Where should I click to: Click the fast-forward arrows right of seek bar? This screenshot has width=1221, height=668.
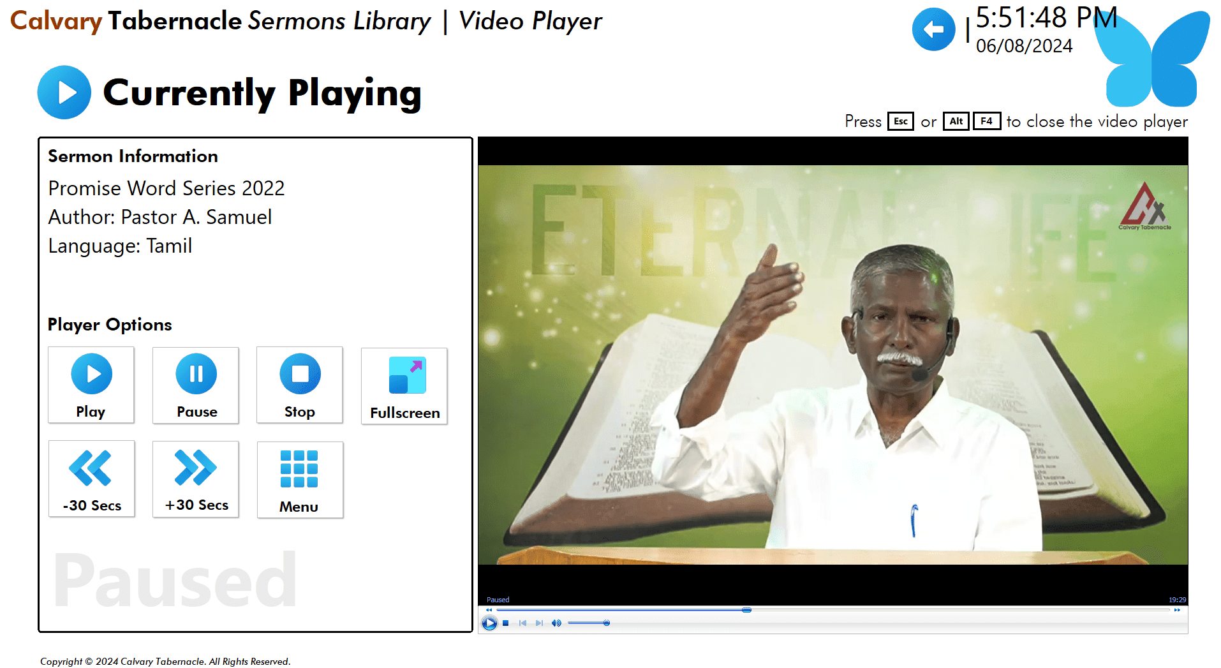1177,610
